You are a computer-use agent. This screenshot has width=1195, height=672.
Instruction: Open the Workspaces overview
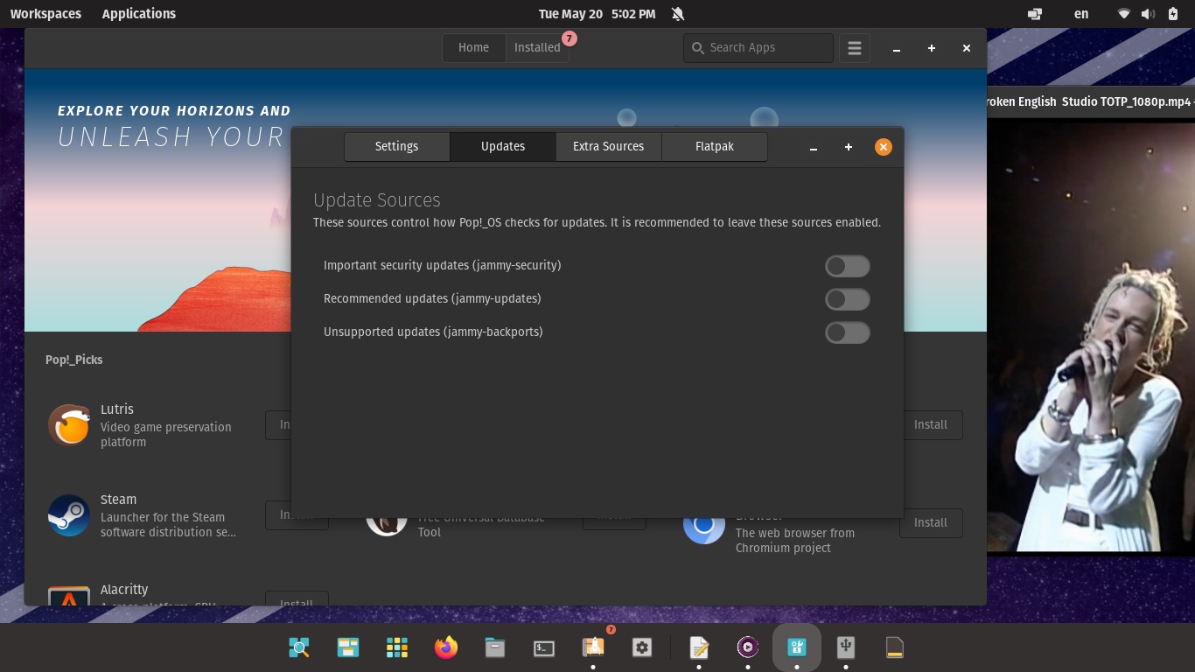(x=45, y=14)
